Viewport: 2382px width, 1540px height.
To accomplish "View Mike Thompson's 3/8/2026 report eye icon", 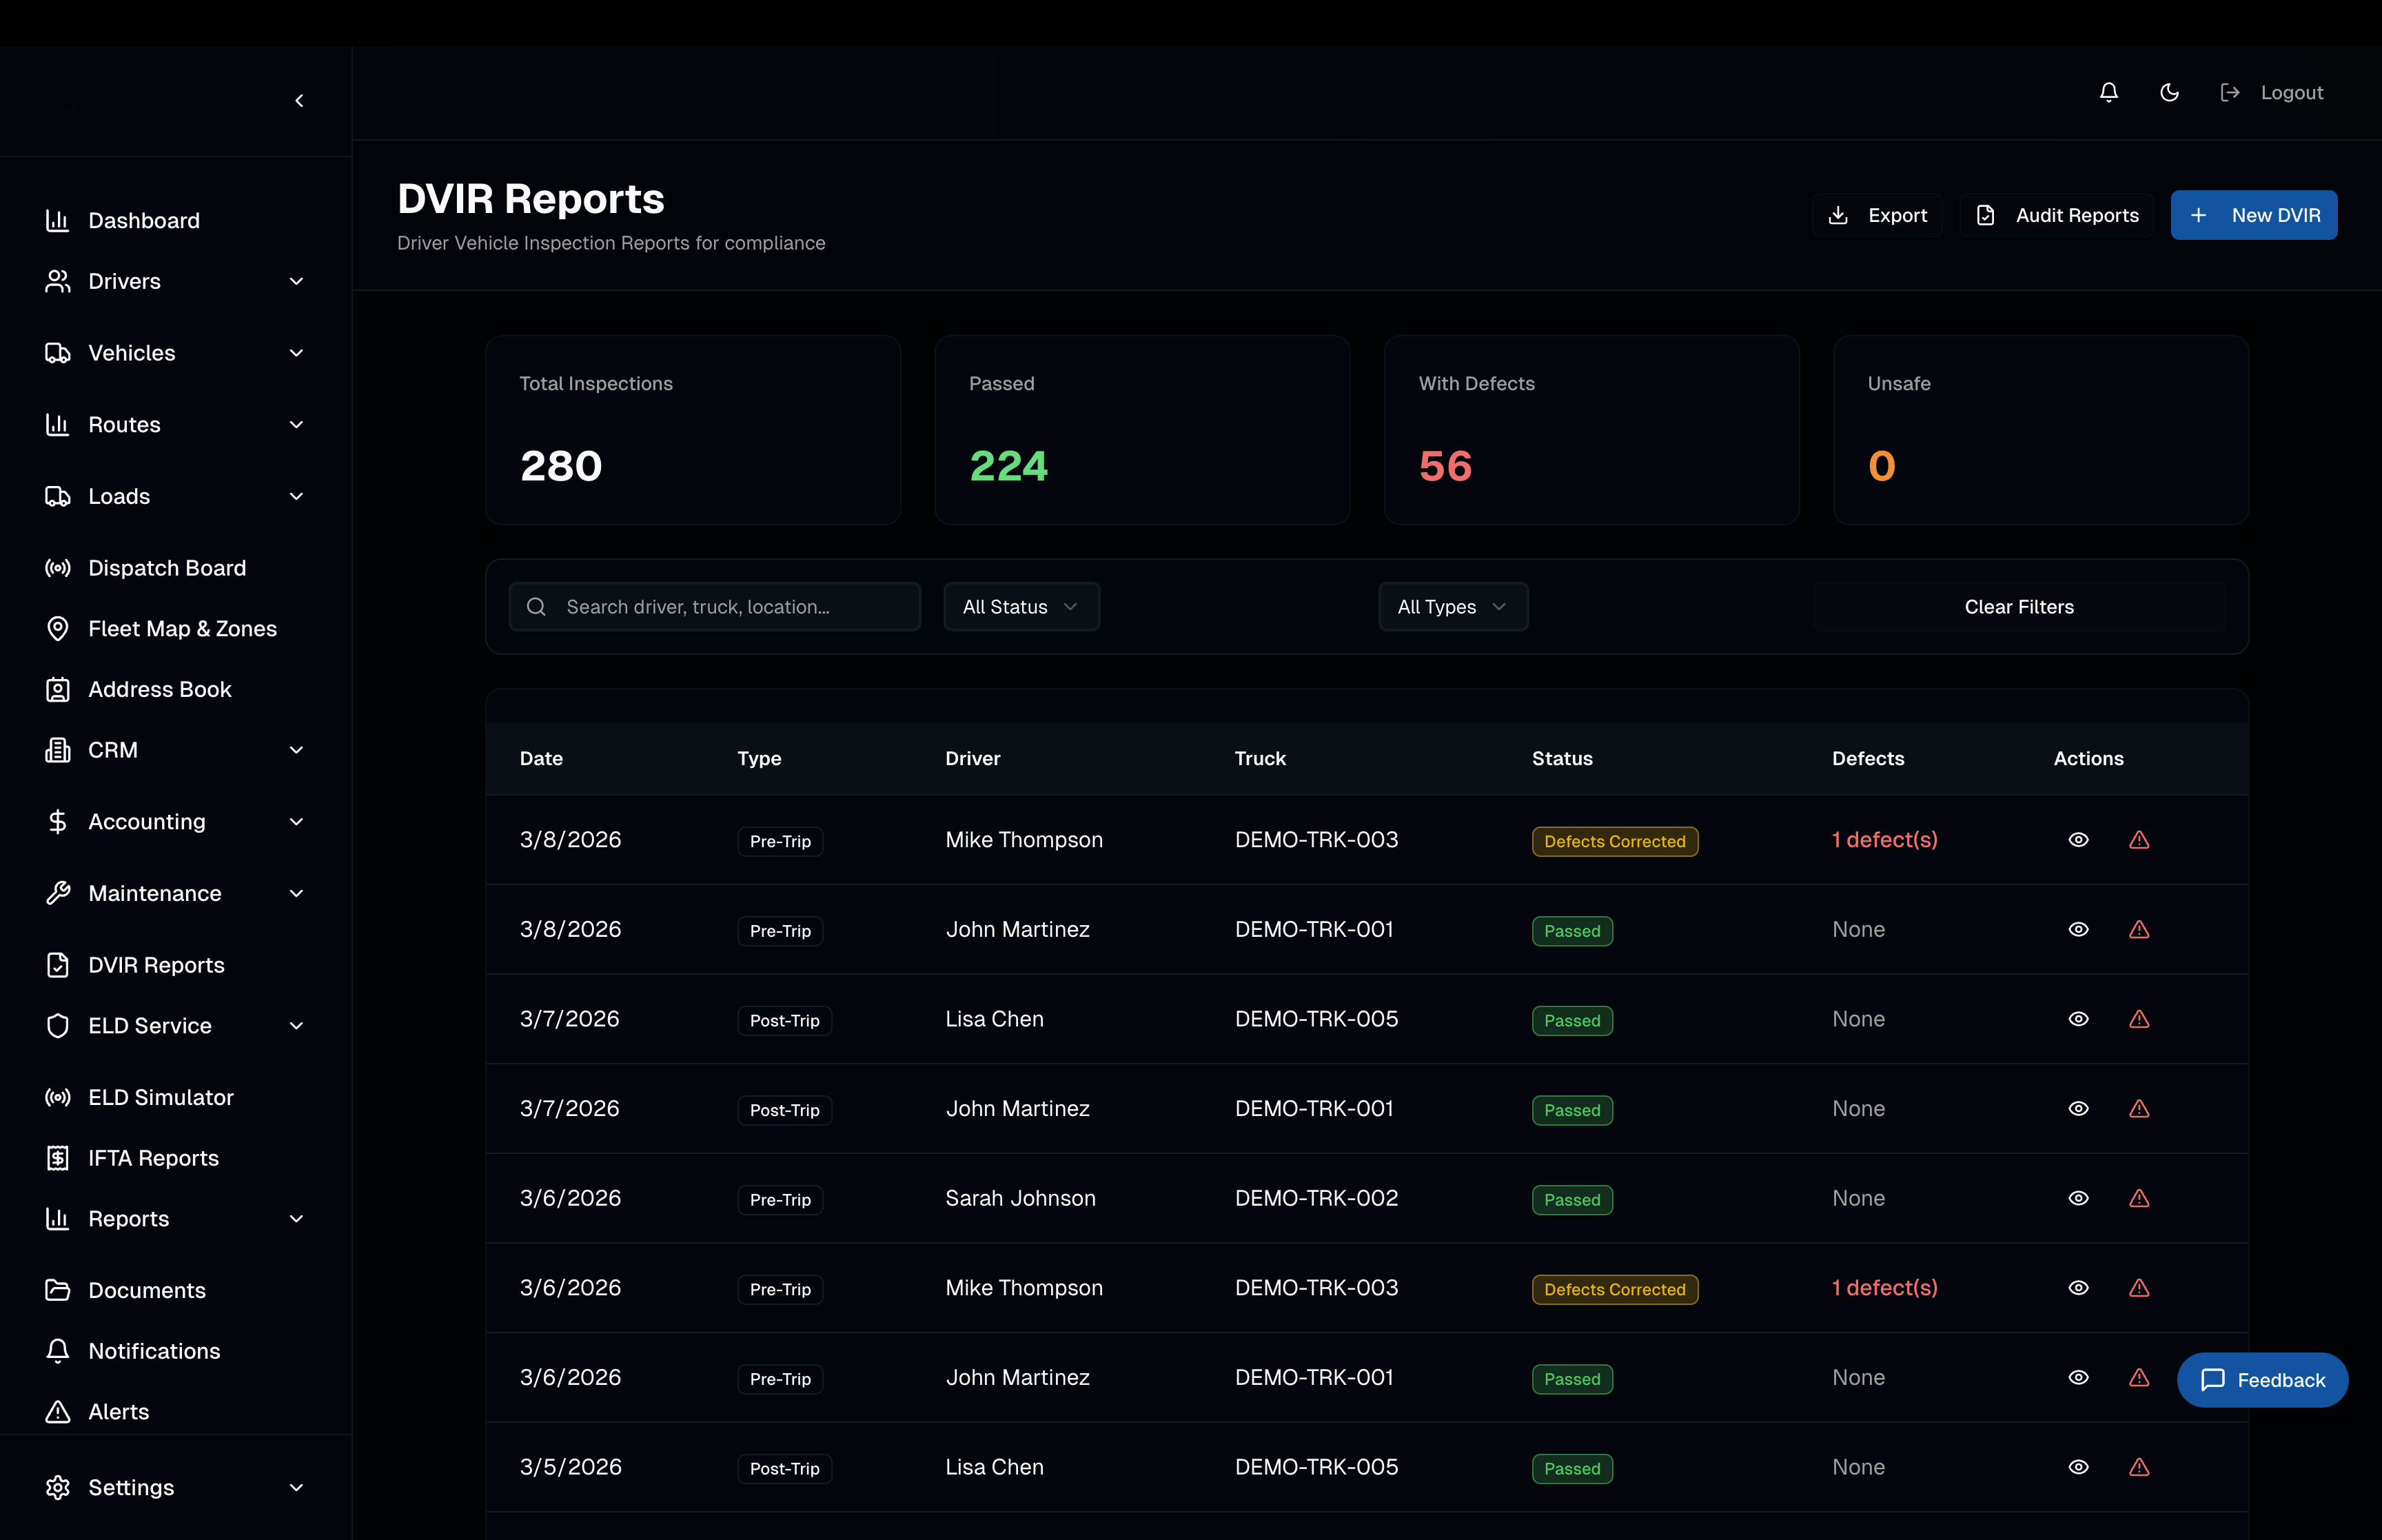I will (x=2078, y=840).
